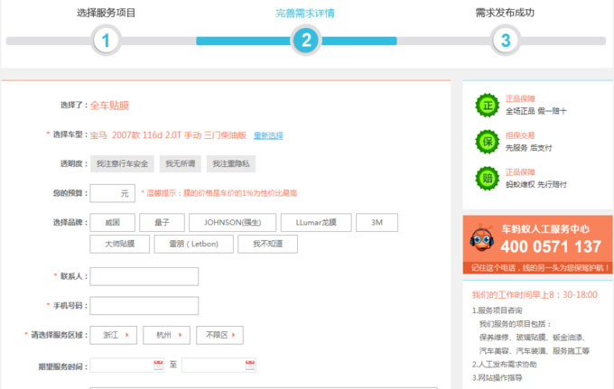Screen dimensions: 614x389
Task: Expand the 杭州 city dropdown
Action: (166, 335)
